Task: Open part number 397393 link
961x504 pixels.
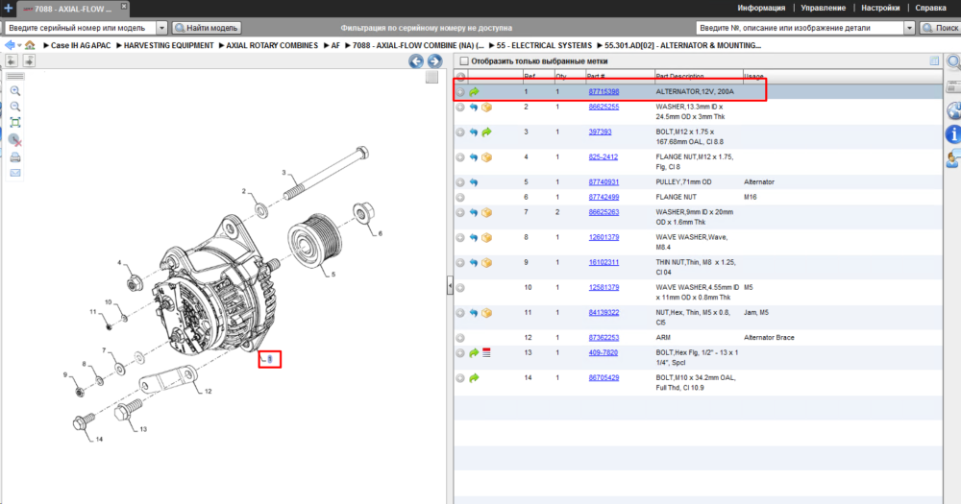Action: coord(600,132)
